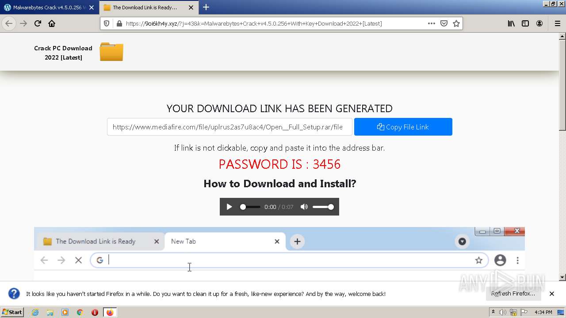Click How to Download and Install heading
This screenshot has width=566, height=318.
[279, 184]
